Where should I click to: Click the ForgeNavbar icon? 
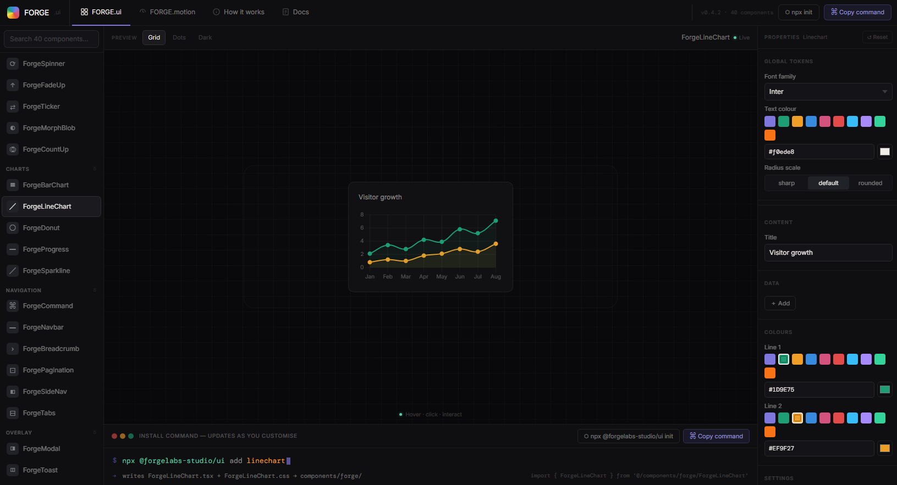(x=13, y=327)
